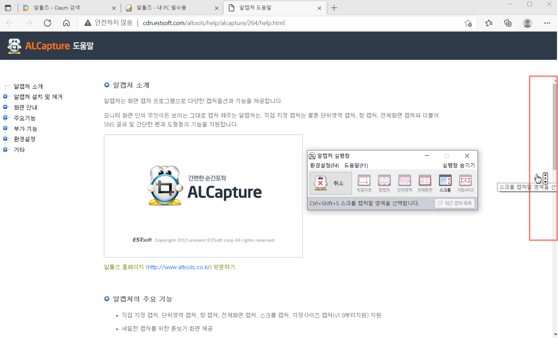
Task: Expand the 환경설정 tree node
Action: (6, 139)
